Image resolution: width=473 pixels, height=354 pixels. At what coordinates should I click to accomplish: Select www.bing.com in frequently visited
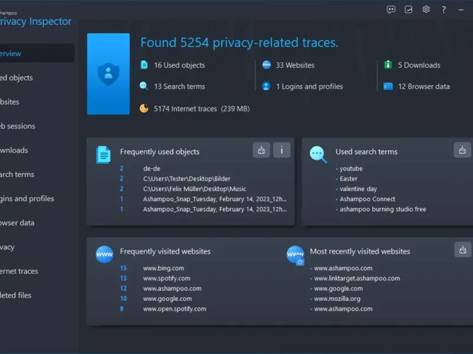(164, 268)
